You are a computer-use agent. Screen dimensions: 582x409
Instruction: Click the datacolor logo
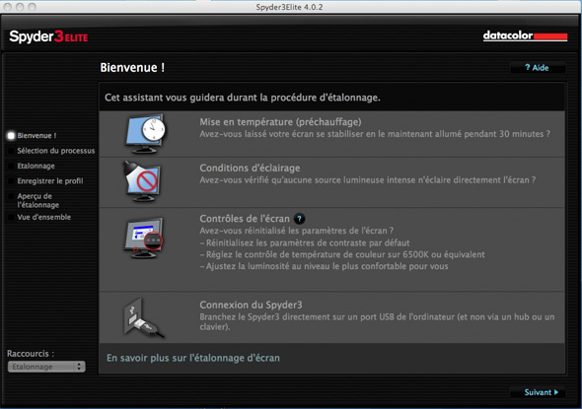coord(525,35)
